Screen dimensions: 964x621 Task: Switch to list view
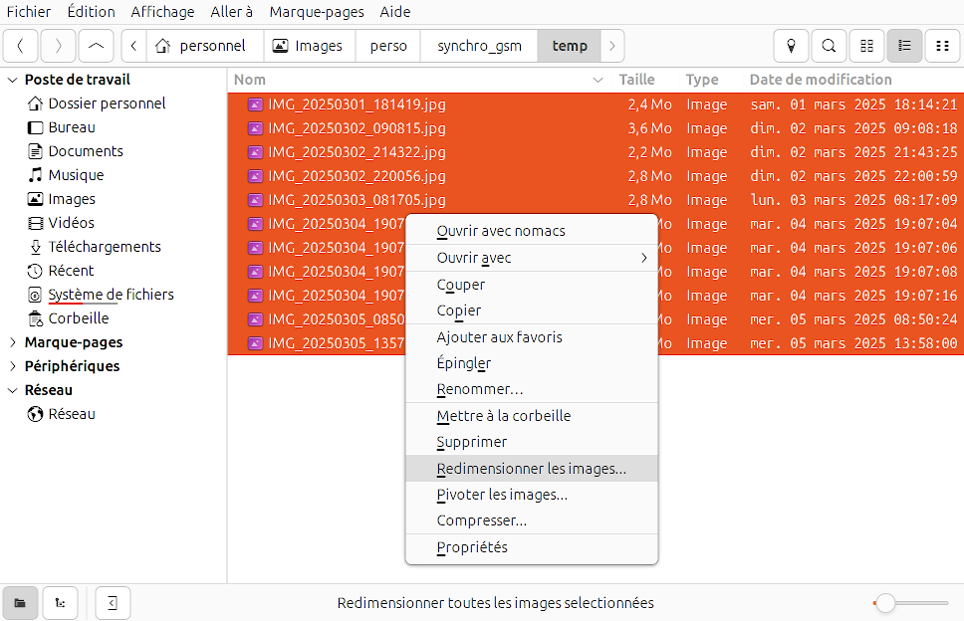coord(904,46)
